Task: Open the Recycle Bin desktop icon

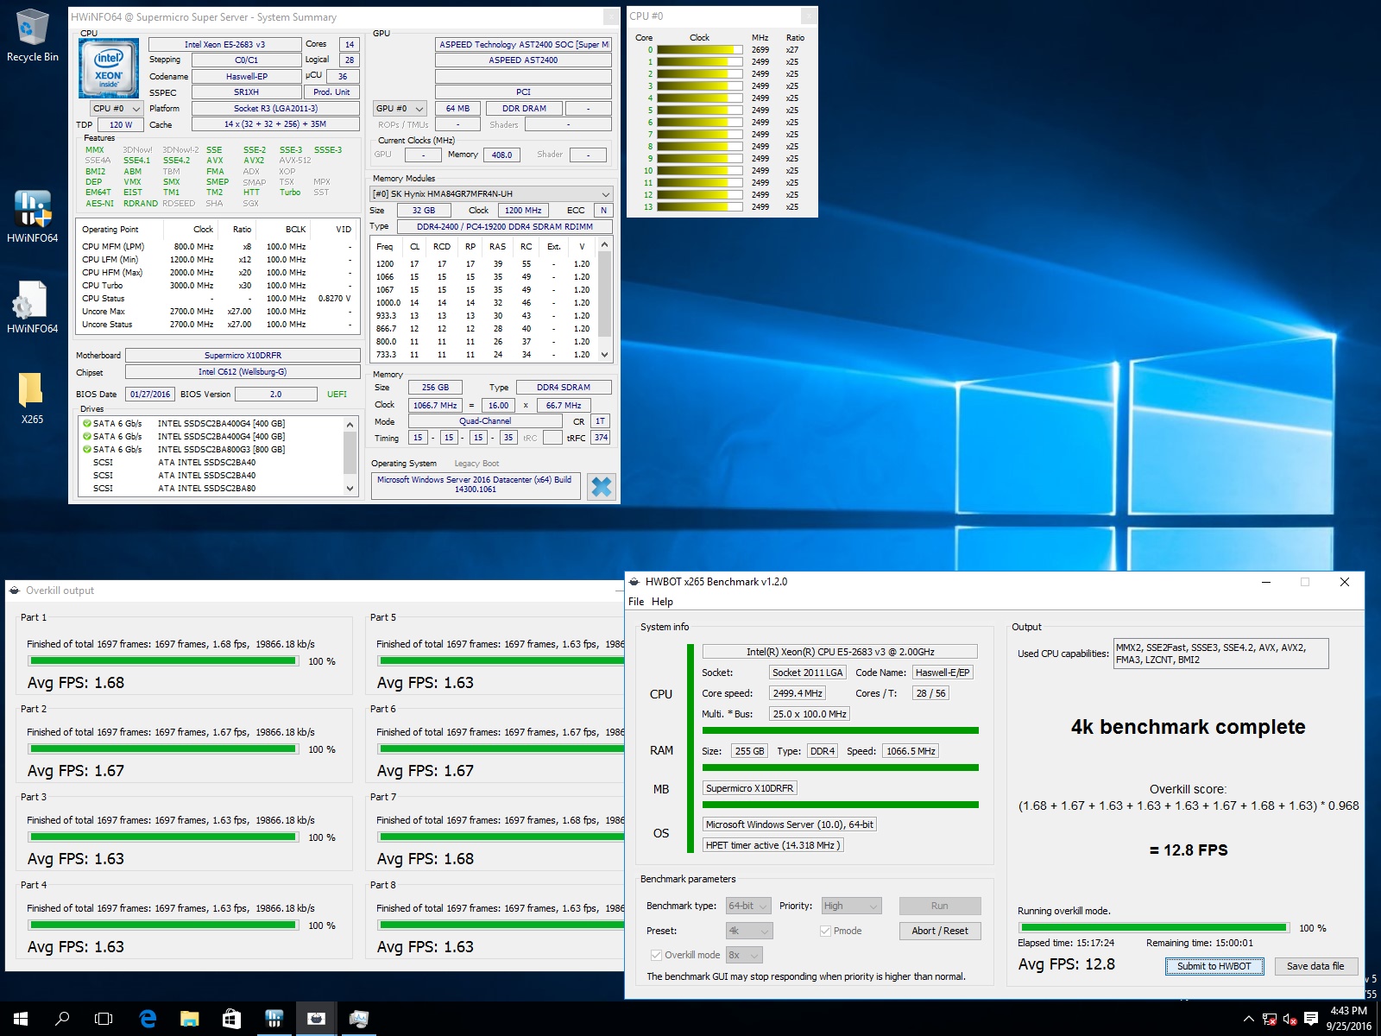Action: tap(33, 35)
